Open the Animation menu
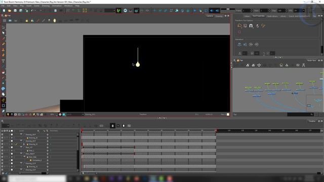The image size is (324, 182). [57, 6]
